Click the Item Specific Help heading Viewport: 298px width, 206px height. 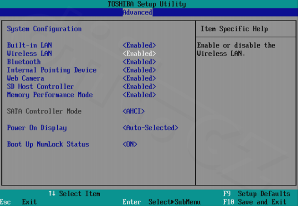[x=234, y=29]
